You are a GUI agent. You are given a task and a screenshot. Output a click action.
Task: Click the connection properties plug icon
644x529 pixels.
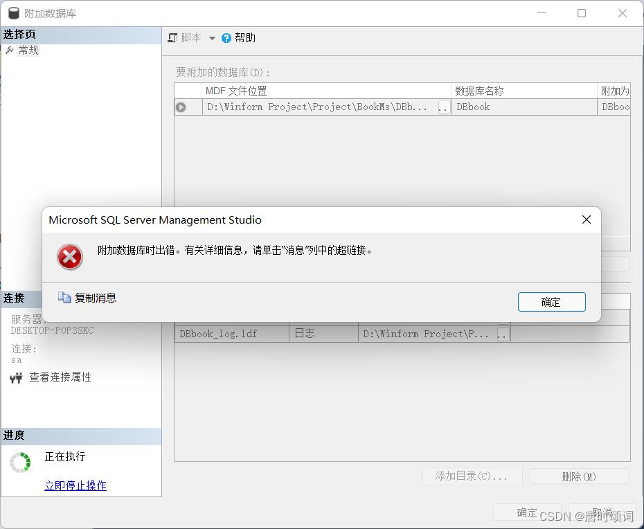(x=16, y=377)
